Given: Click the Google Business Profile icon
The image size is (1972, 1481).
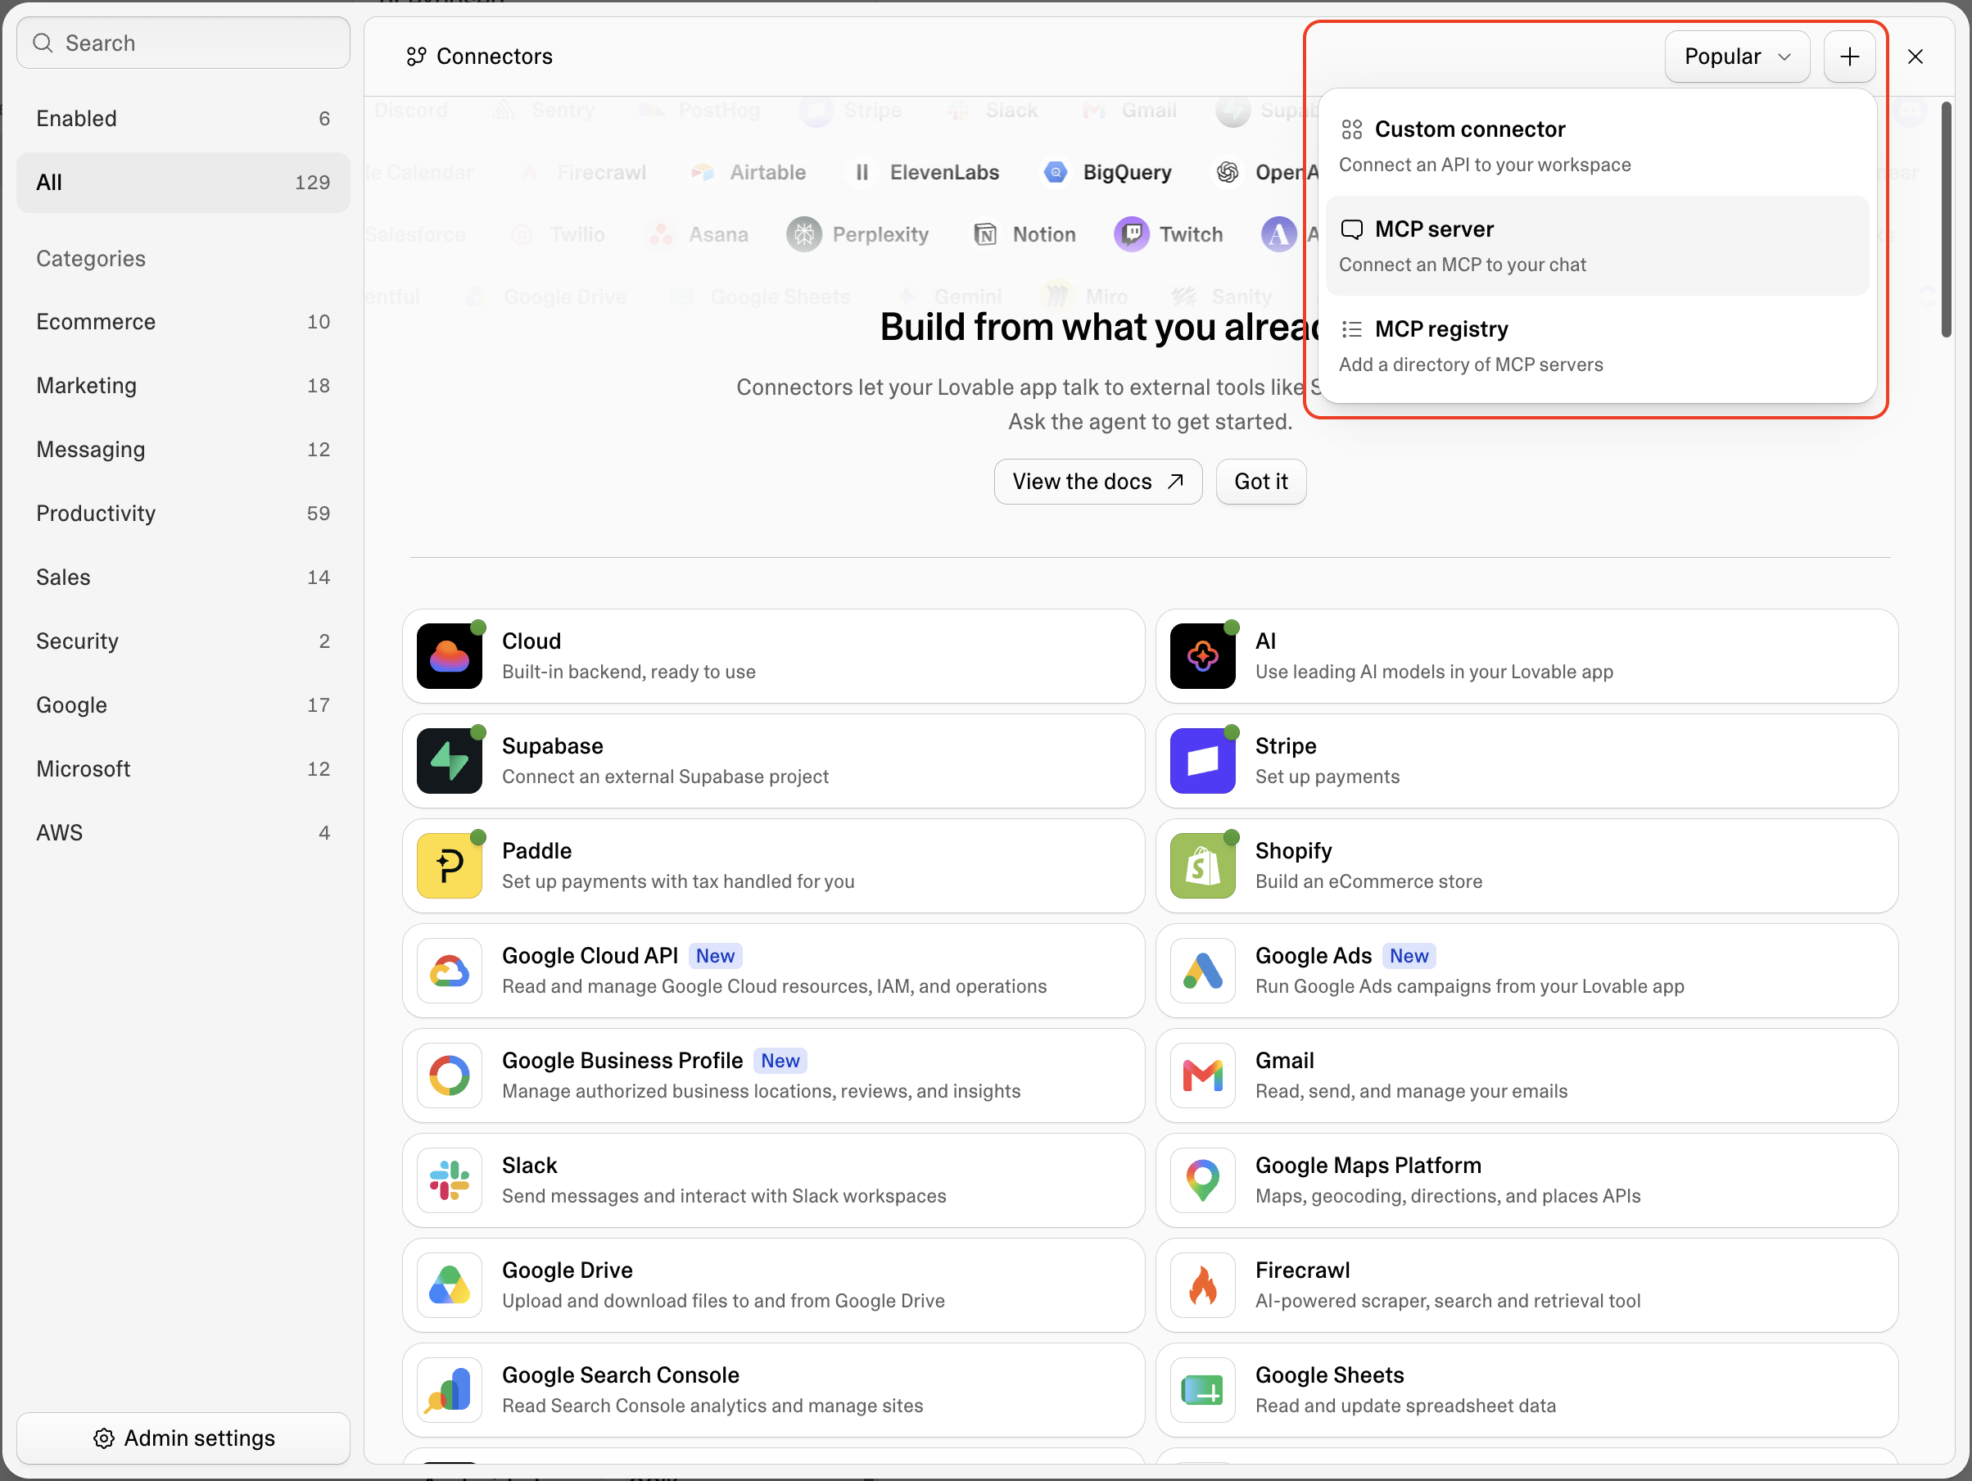Looking at the screenshot, I should pyautogui.click(x=450, y=1076).
